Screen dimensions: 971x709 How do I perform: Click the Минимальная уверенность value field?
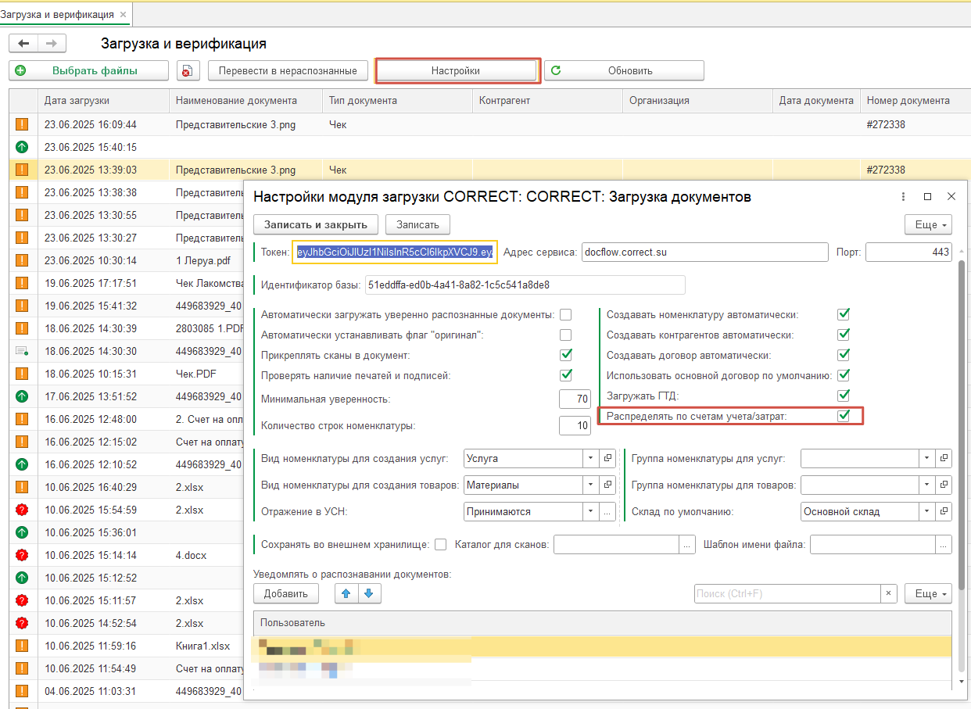575,399
